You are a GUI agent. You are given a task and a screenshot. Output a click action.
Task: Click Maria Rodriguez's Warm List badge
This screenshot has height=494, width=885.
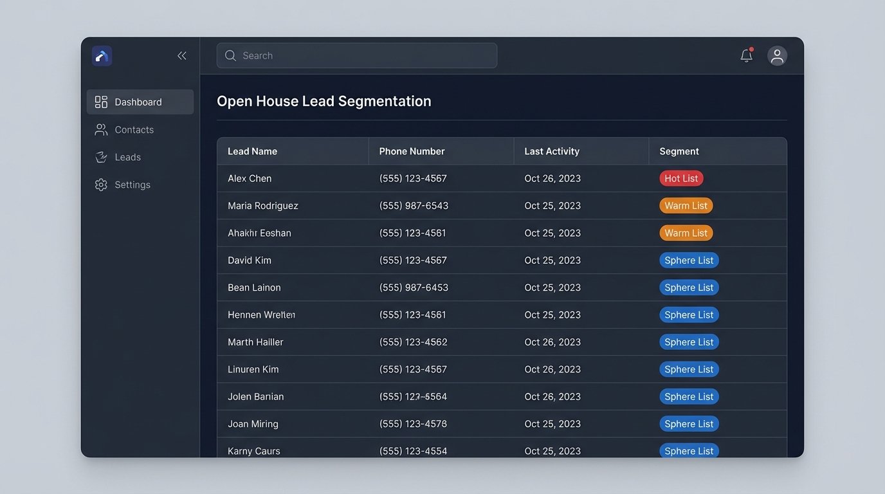(686, 205)
